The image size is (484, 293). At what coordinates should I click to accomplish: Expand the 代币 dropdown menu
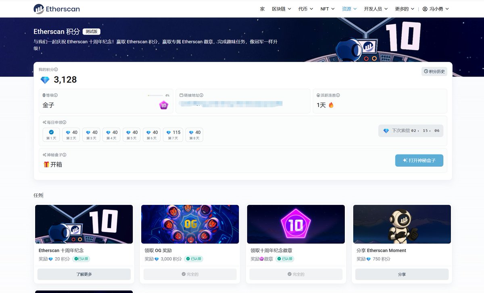tap(305, 9)
